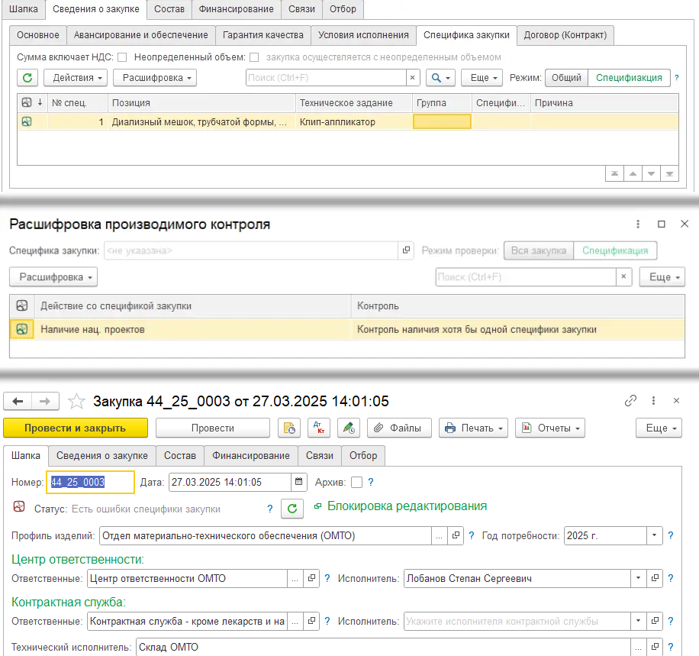This screenshot has height=656, width=699.
Task: Expand the Действия dropdown
Action: 76,78
